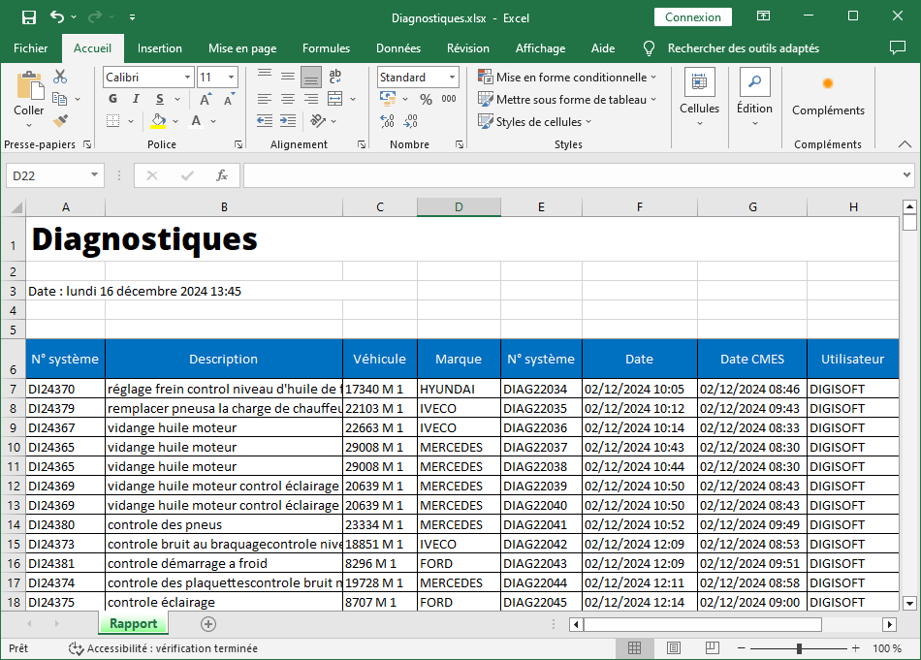The image size is (921, 660).
Task: Switch to Mise en page tab
Action: 242,48
